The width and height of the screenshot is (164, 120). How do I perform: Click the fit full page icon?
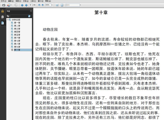62,5
